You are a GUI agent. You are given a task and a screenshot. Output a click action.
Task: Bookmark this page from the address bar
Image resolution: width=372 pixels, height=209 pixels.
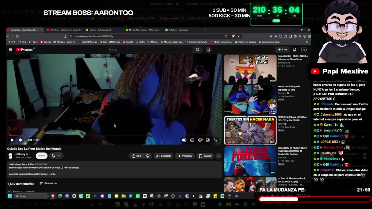(x=65, y=36)
